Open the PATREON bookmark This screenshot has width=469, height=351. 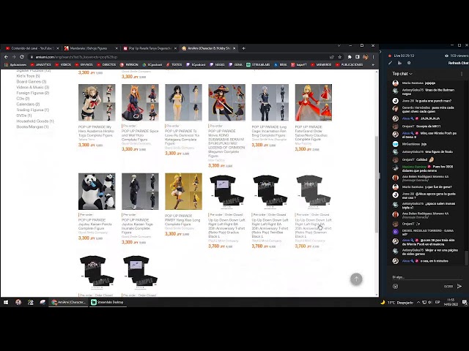pyautogui.click(x=129, y=64)
